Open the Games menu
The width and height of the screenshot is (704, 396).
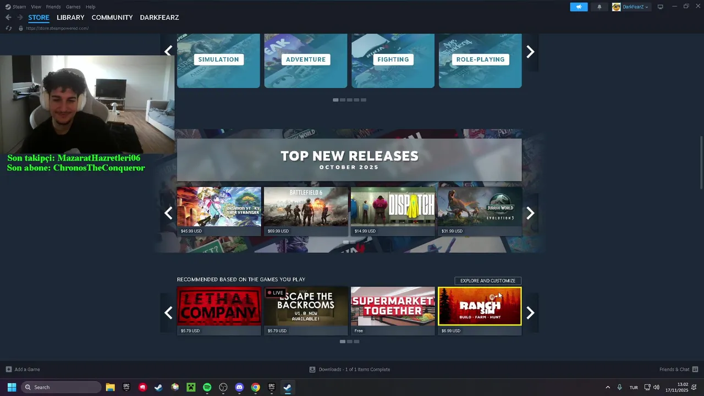tap(73, 7)
